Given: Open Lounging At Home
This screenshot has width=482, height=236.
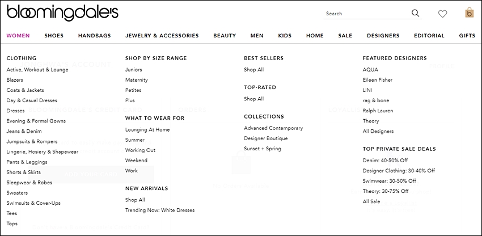Looking at the screenshot, I should [147, 129].
